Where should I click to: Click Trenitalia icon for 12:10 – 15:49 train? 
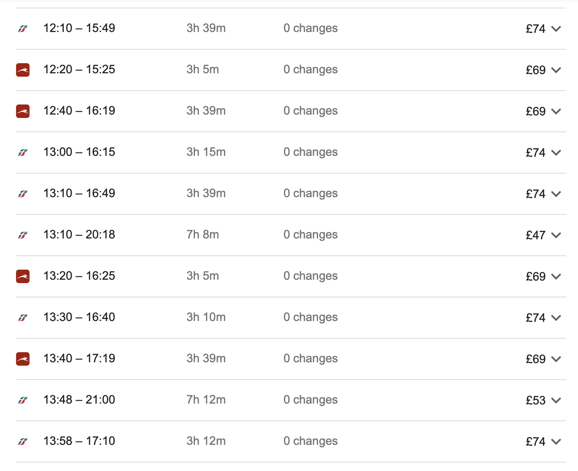click(23, 29)
